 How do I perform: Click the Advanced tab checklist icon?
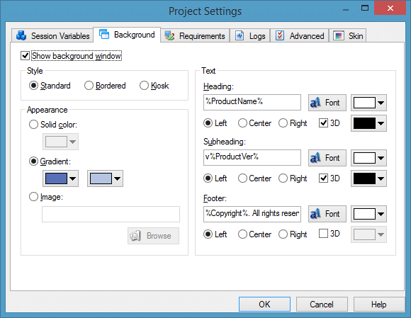(x=280, y=35)
